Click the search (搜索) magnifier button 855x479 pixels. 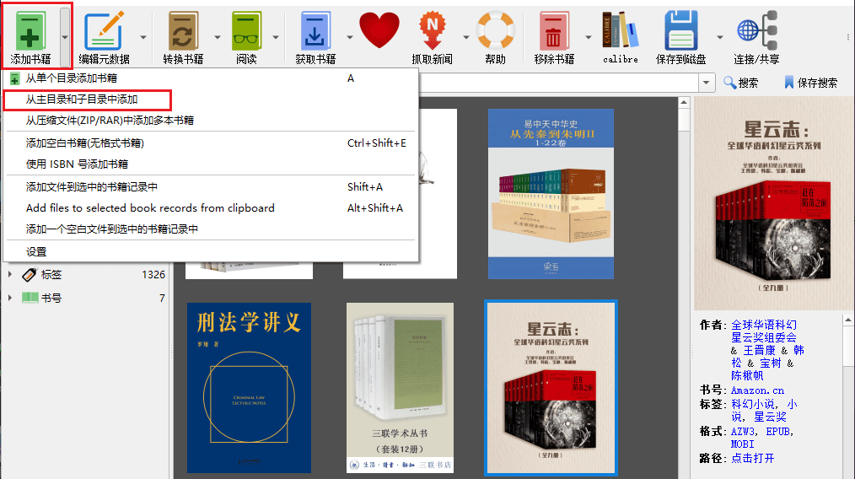(740, 83)
